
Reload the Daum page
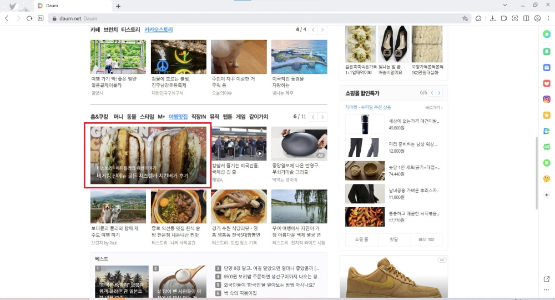[29, 18]
